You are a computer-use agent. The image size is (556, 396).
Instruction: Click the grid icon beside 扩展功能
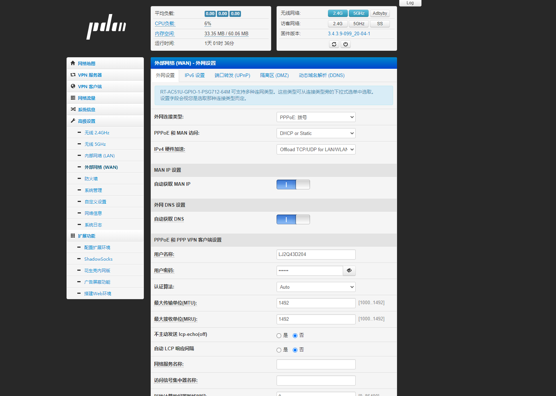(73, 236)
